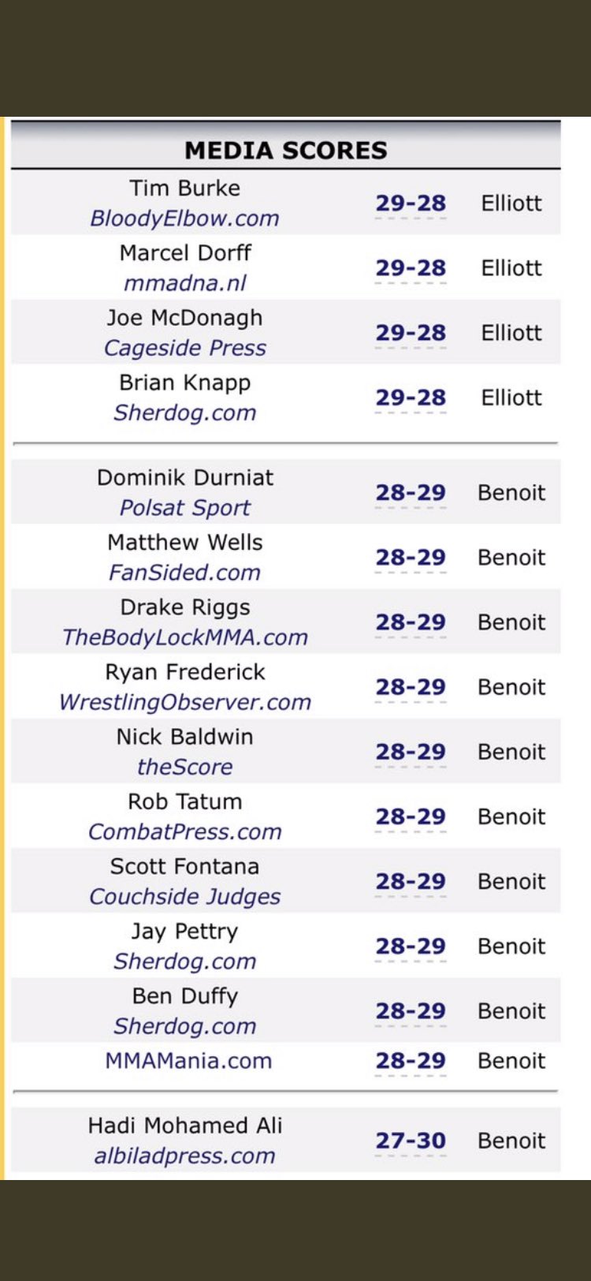The height and width of the screenshot is (1281, 591).
Task: Show MMAMania.com 28-29 score details
Action: point(411,1061)
